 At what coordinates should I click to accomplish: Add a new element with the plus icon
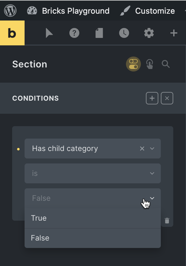point(174,33)
